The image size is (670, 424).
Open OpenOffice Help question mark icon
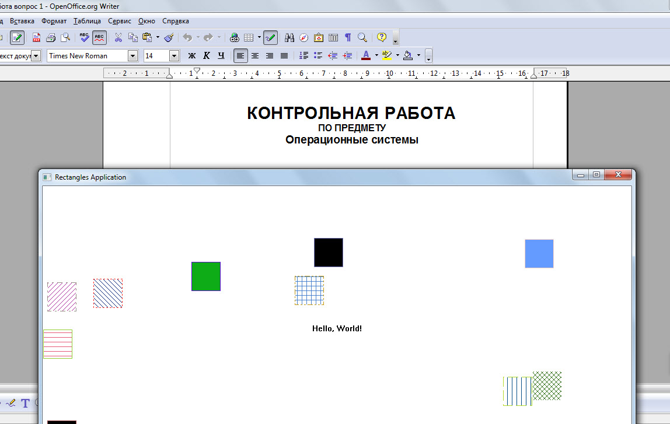point(382,37)
